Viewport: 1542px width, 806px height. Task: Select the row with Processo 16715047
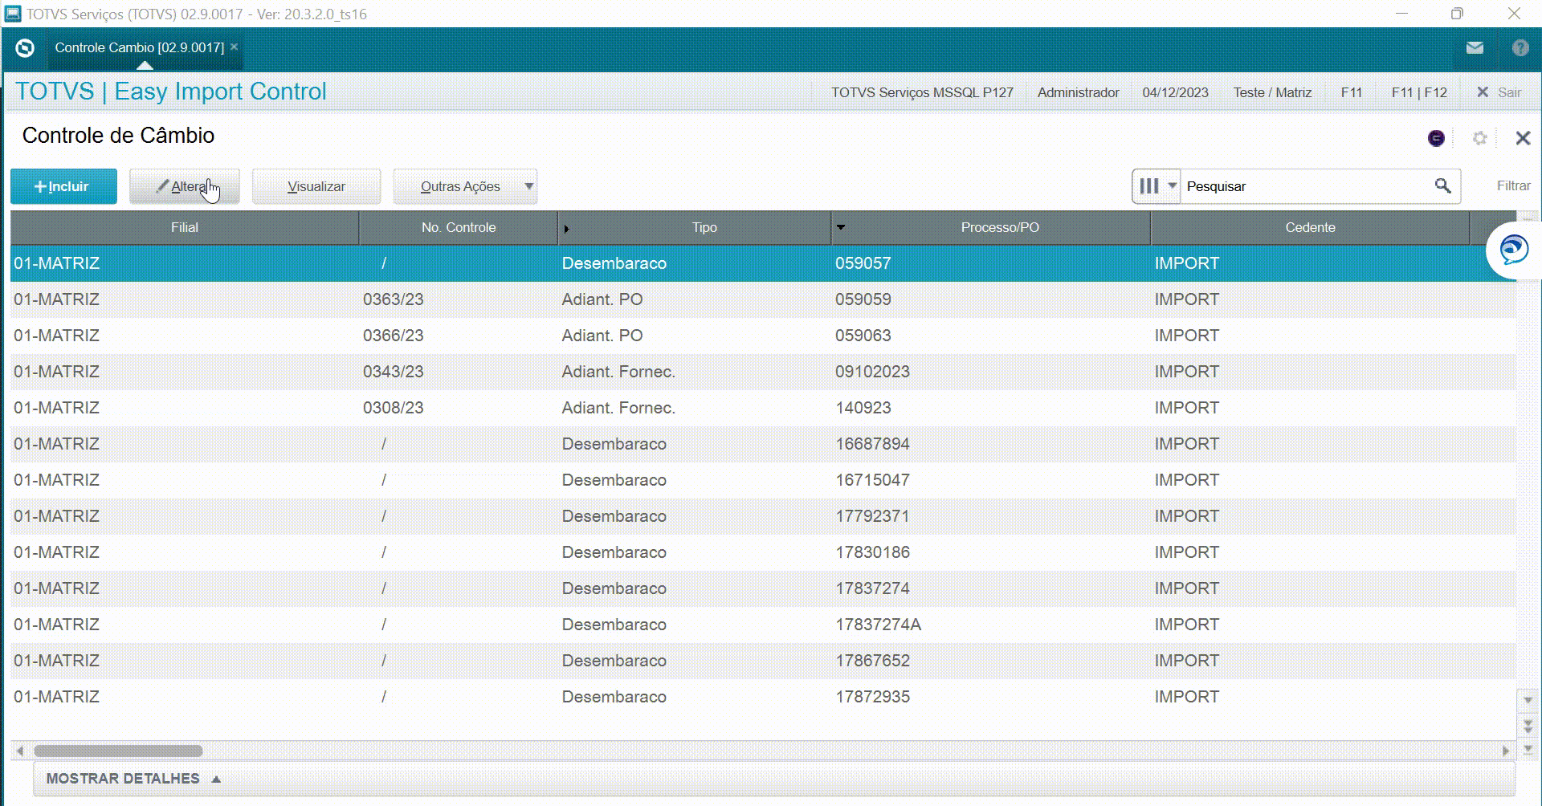(763, 480)
